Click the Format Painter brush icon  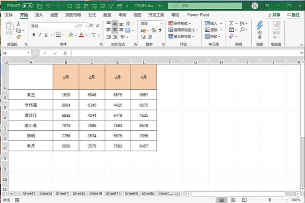click(x=18, y=37)
